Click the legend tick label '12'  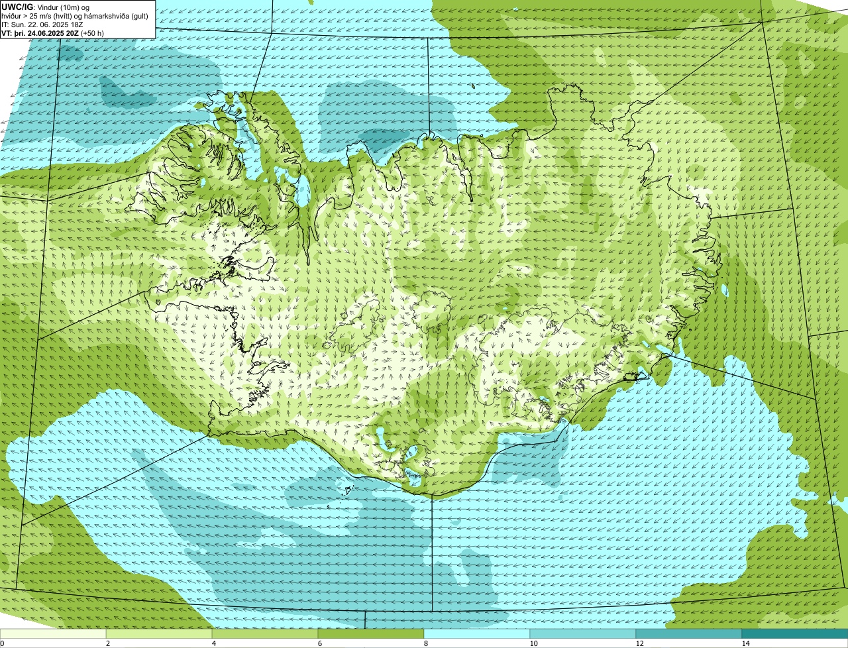[x=639, y=643]
